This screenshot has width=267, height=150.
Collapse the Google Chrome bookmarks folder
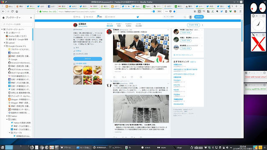click(x=5, y=46)
